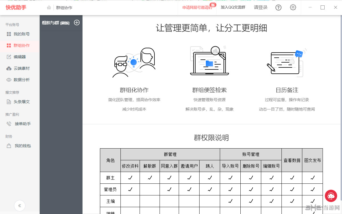Add a new group with the plus icon
Image resolution: width=342 pixels, height=214 pixels.
click(77, 23)
